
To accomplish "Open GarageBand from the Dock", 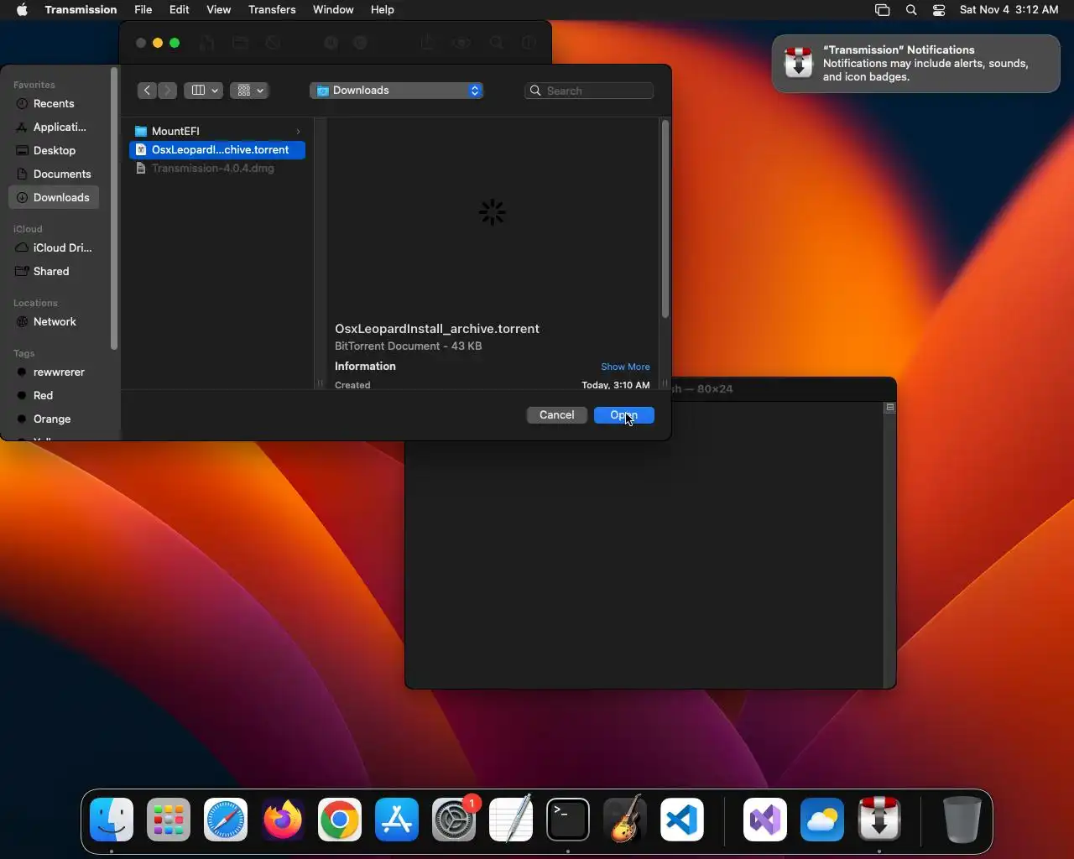I will click(625, 820).
